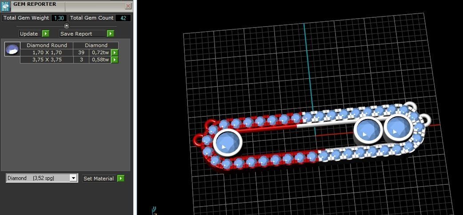Click the Diamond Round column header
The image size is (463, 215).
[x=47, y=45]
